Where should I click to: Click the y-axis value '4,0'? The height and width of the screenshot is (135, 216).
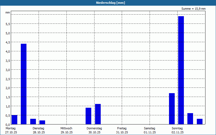tap(8, 52)
